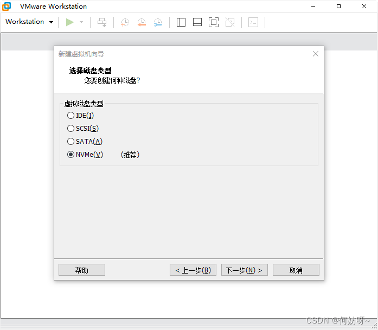This screenshot has width=378, height=330.
Task: Open the snapshot manager wrench icon
Action: point(158,22)
